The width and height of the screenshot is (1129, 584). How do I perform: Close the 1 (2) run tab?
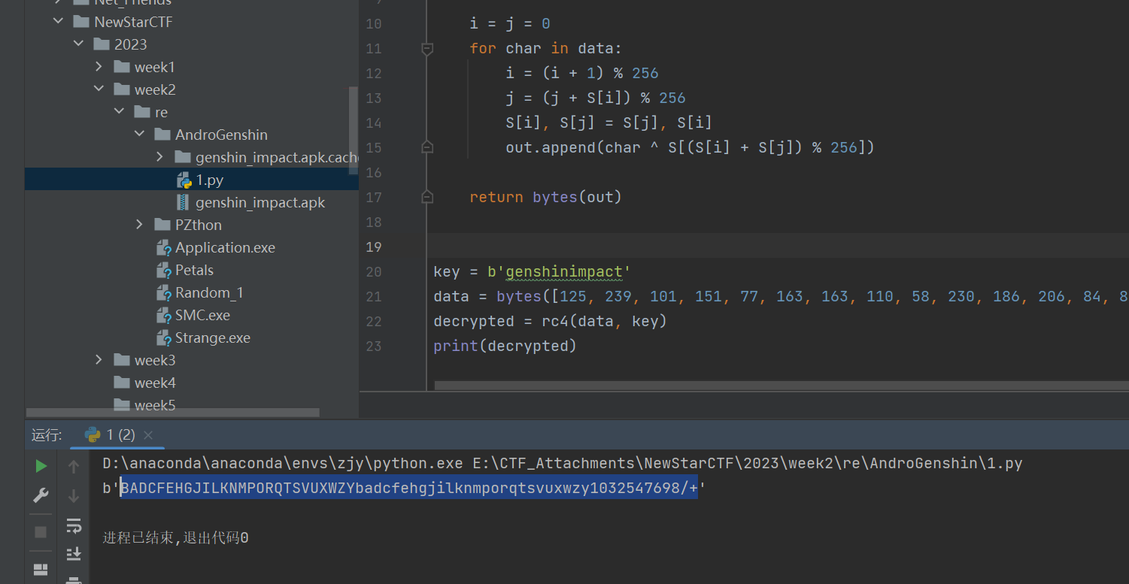tap(148, 435)
